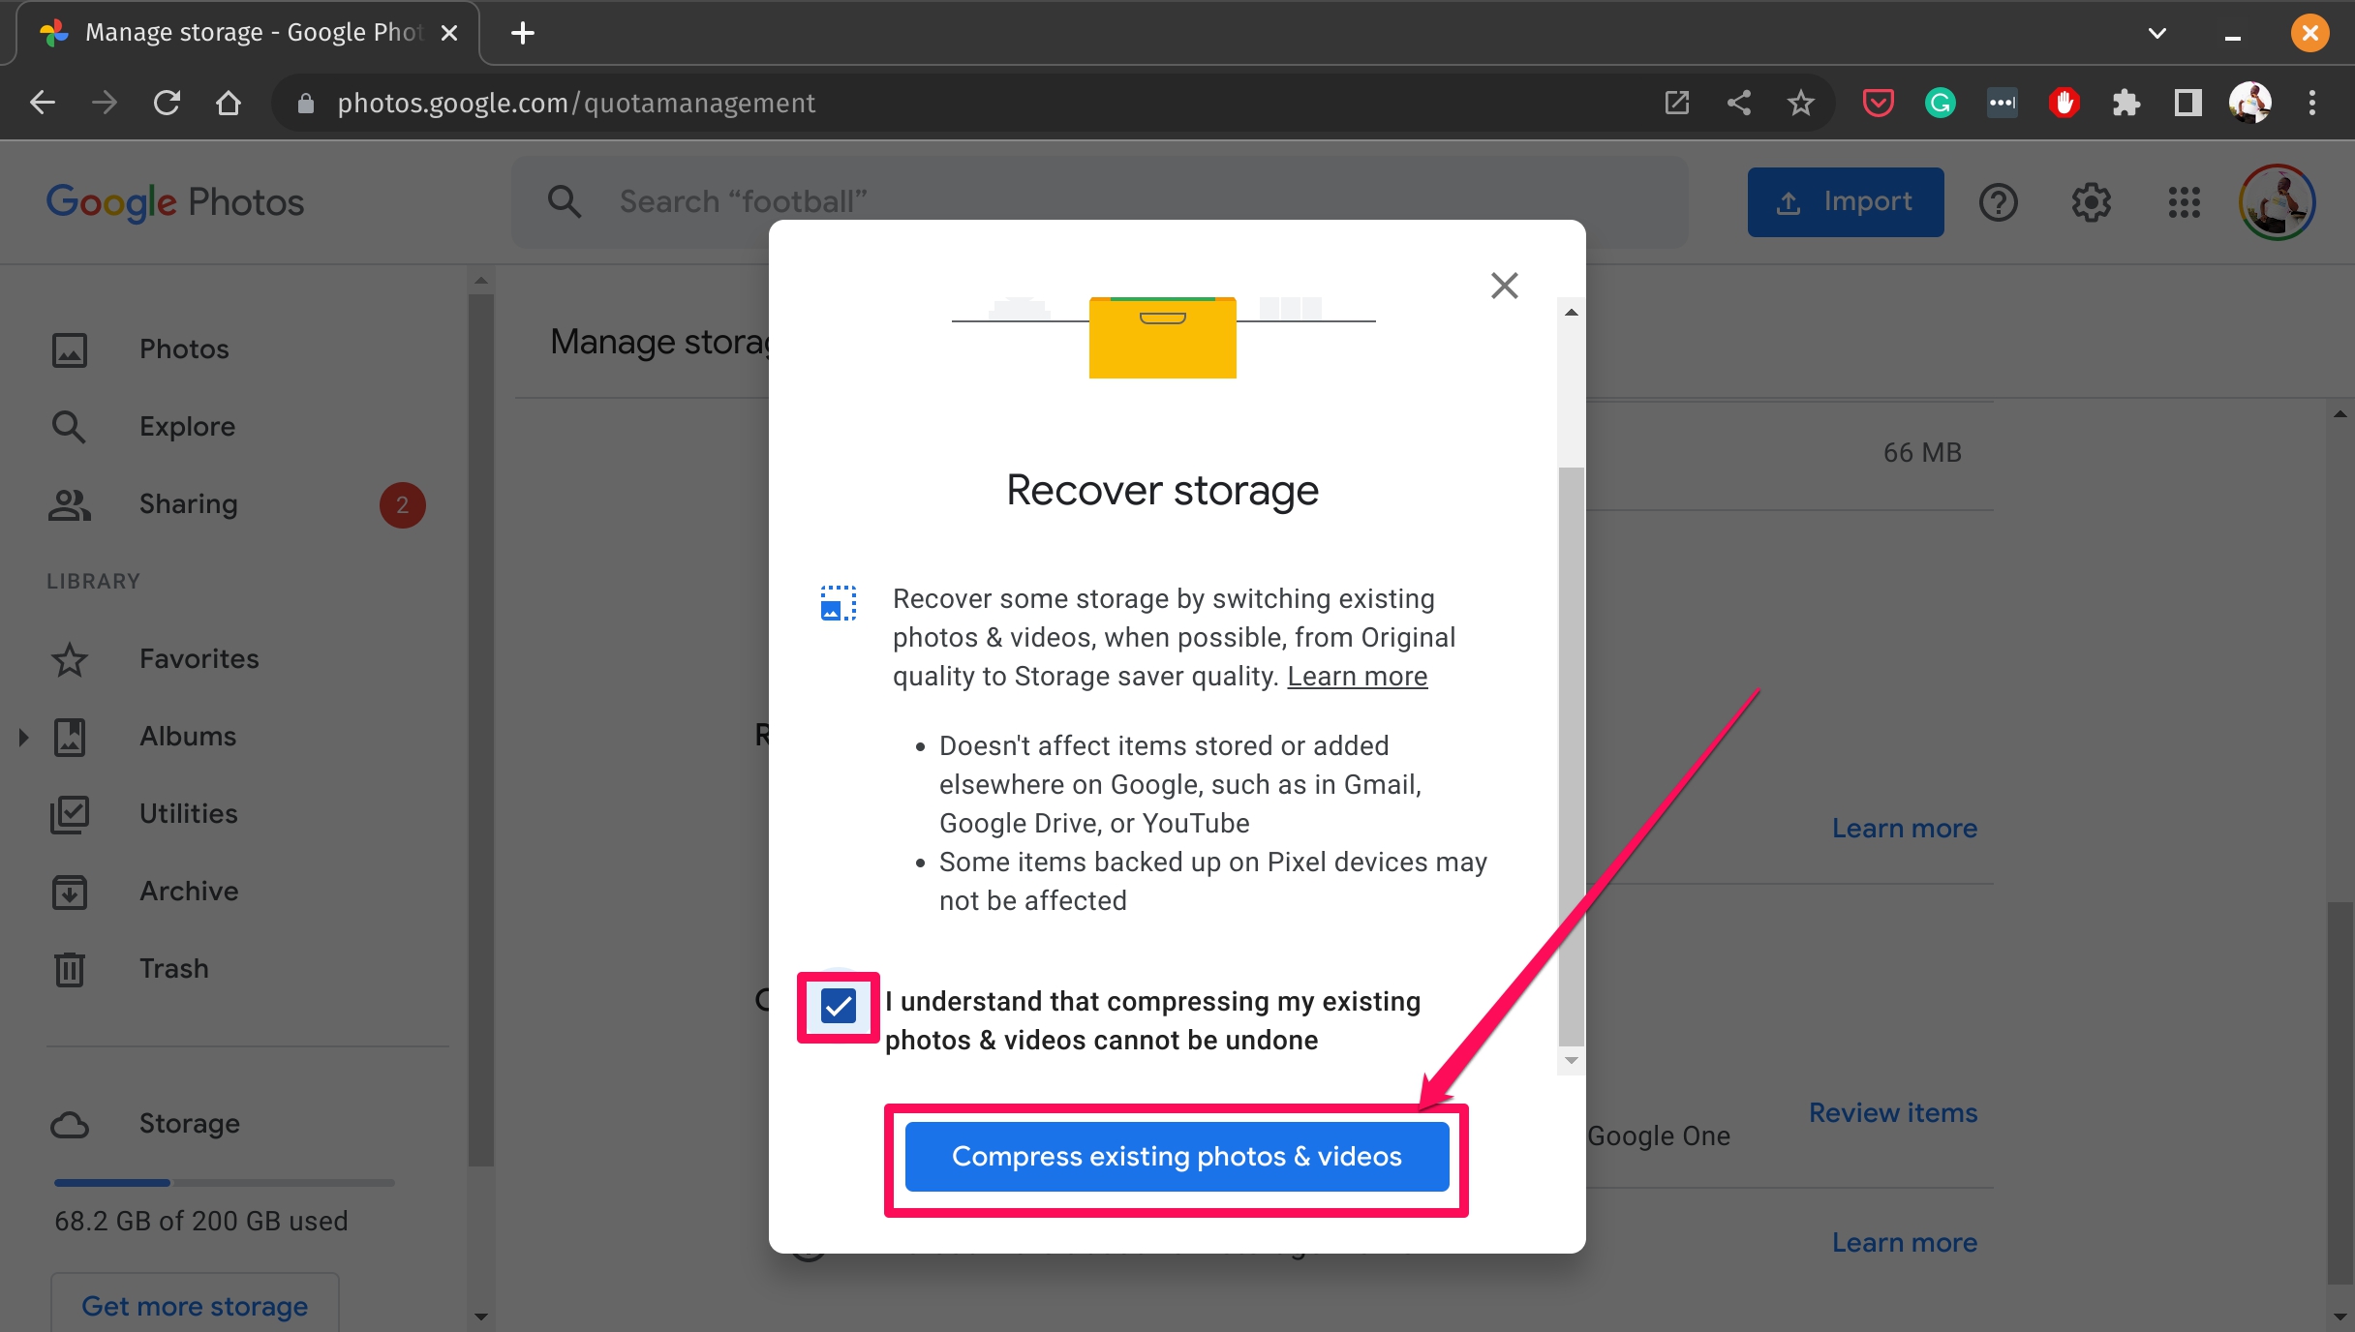The width and height of the screenshot is (2355, 1332).
Task: Close the Manage storage tab
Action: click(x=448, y=33)
